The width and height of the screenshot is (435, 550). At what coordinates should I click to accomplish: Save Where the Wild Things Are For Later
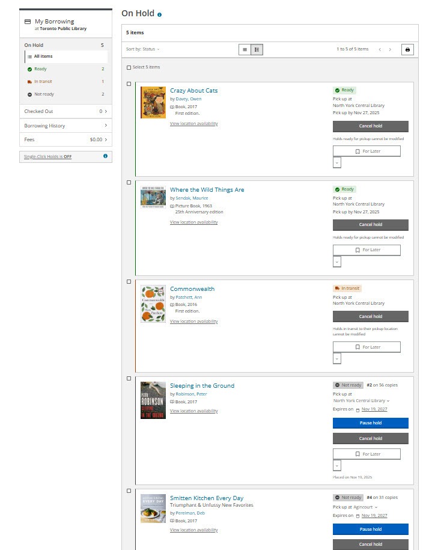(367, 250)
